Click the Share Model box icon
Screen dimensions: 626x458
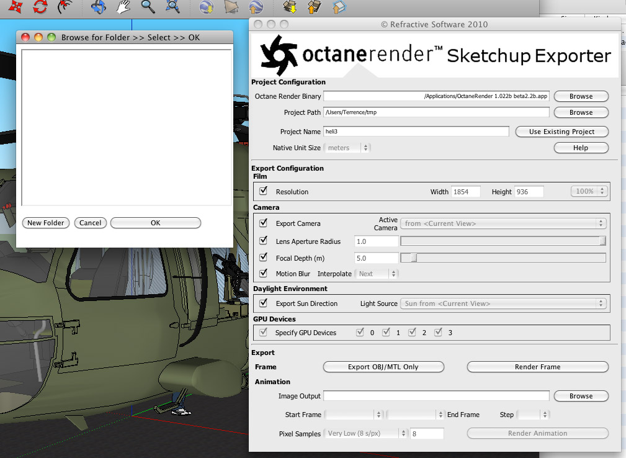(x=314, y=6)
